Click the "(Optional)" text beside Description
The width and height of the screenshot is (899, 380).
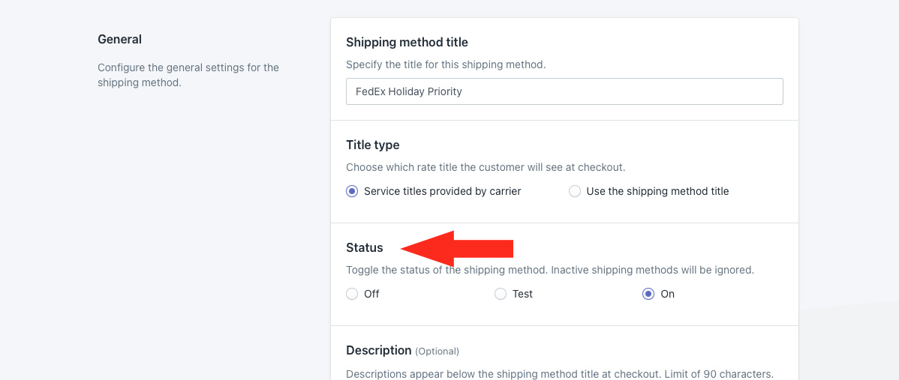tap(437, 351)
